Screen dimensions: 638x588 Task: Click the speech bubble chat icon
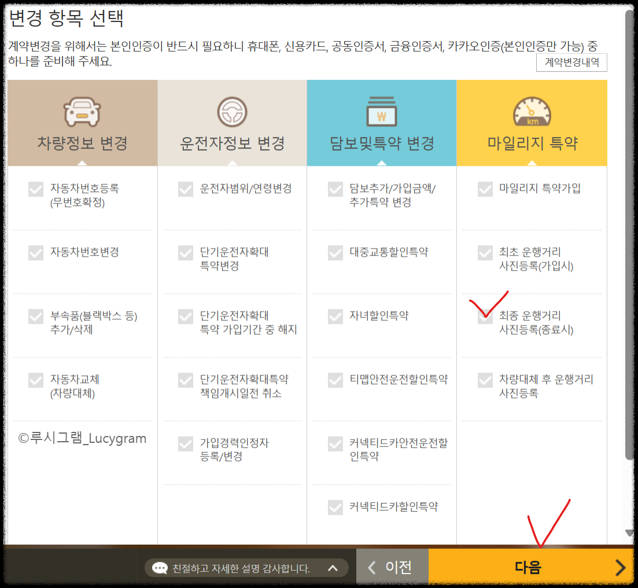(160, 568)
